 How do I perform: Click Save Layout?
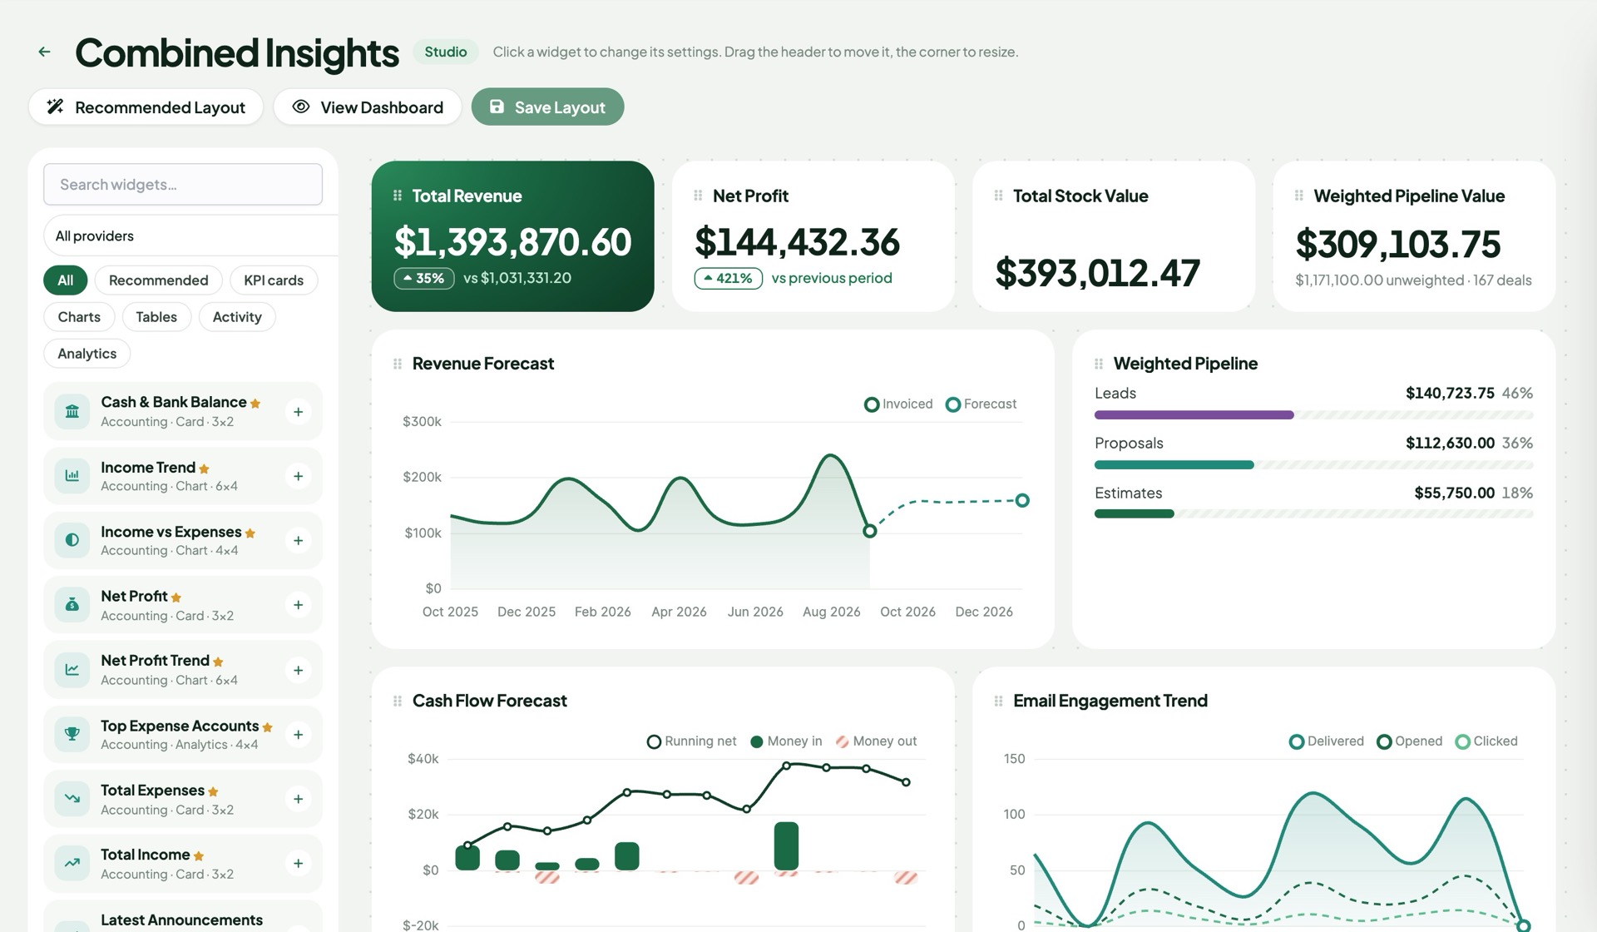(547, 107)
